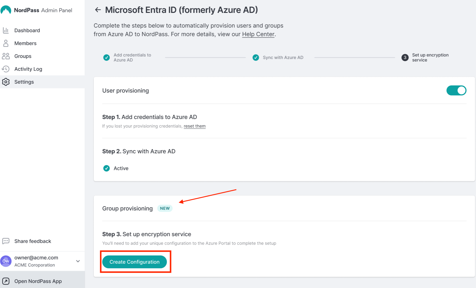Click the Sync with Azure AD stepper label
This screenshot has height=288, width=476.
[x=283, y=58]
